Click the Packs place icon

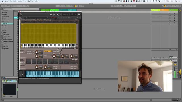(x=3, y=32)
